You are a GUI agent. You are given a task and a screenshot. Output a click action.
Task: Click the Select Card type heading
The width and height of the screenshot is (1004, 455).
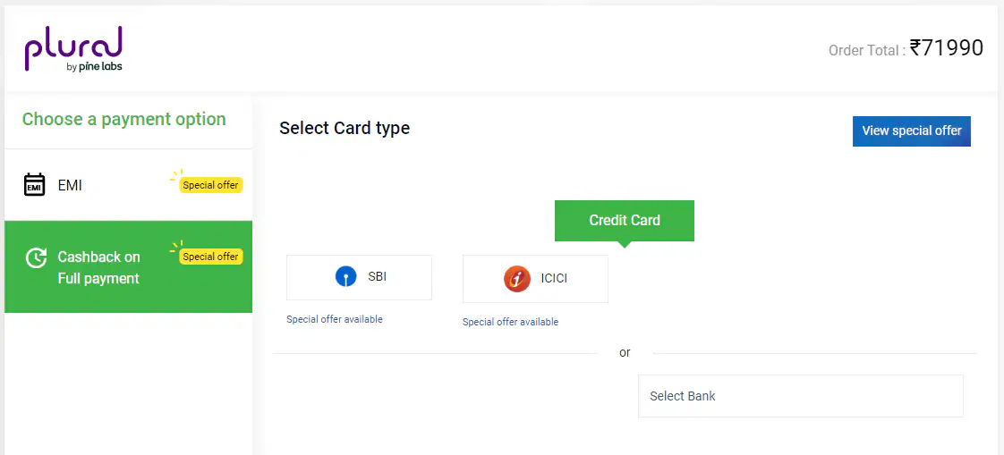tap(345, 128)
